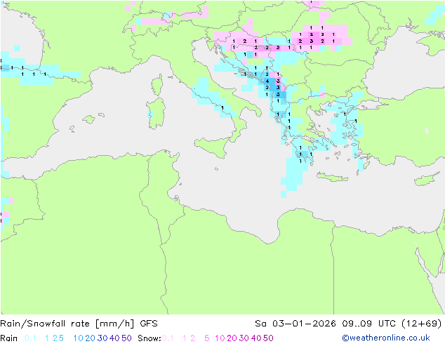445x344 pixels.
Task: Click the island of Mallorca on map
Action: 89,119
